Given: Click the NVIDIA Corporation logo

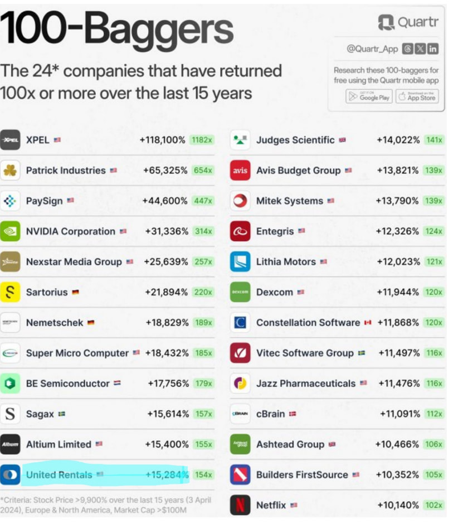Looking at the screenshot, I should [10, 231].
